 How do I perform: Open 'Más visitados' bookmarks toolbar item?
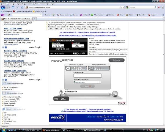(7, 11)
